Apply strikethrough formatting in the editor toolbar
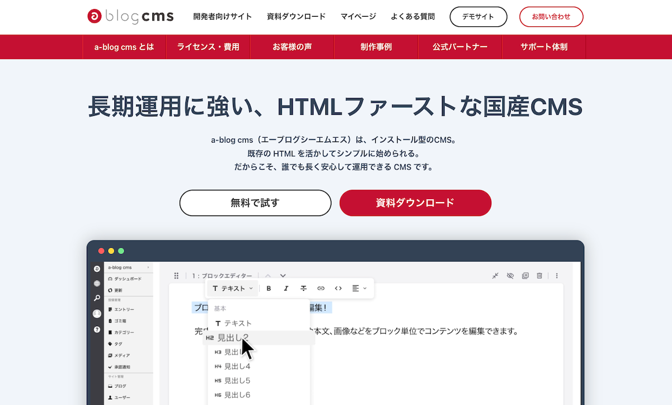 (x=304, y=289)
